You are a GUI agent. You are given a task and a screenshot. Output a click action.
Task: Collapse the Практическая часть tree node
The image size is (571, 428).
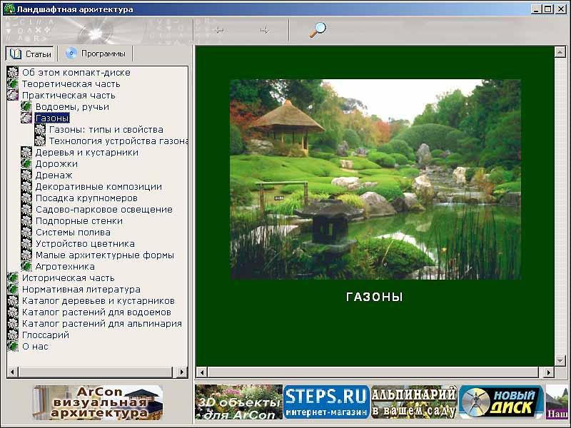coord(13,96)
